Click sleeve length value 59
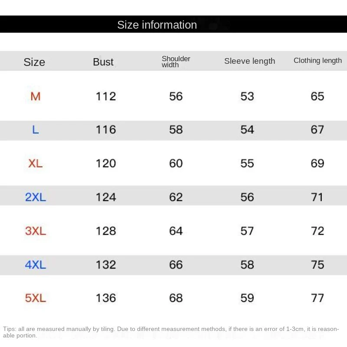 tap(247, 298)
